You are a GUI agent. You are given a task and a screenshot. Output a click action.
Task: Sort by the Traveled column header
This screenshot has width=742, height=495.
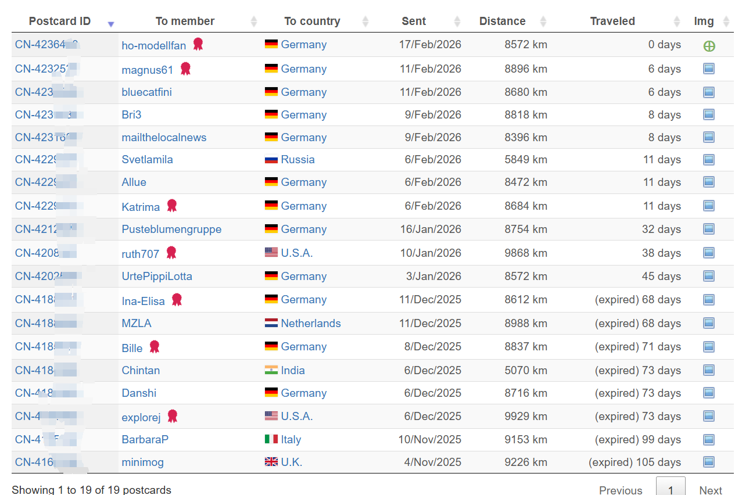point(612,21)
